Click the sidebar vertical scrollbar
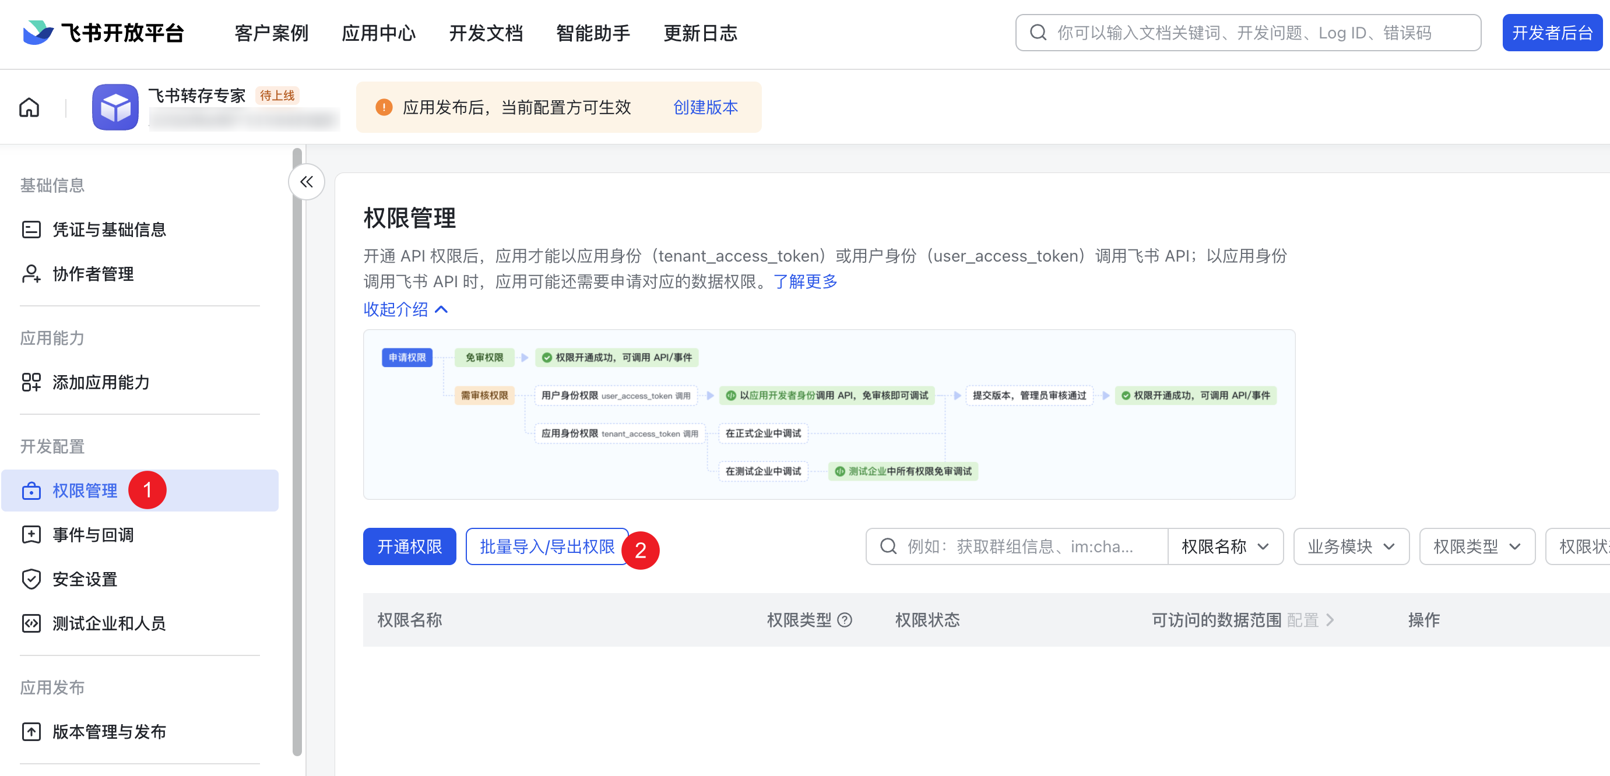This screenshot has height=776, width=1610. (297, 452)
